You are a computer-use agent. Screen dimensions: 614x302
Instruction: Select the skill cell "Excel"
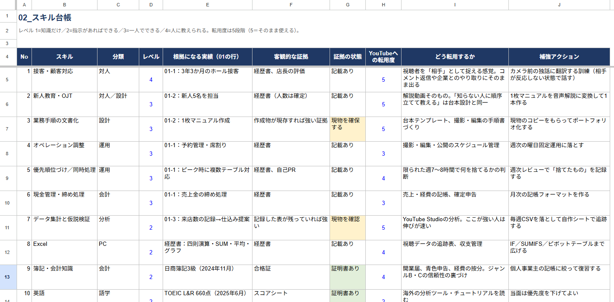64,252
